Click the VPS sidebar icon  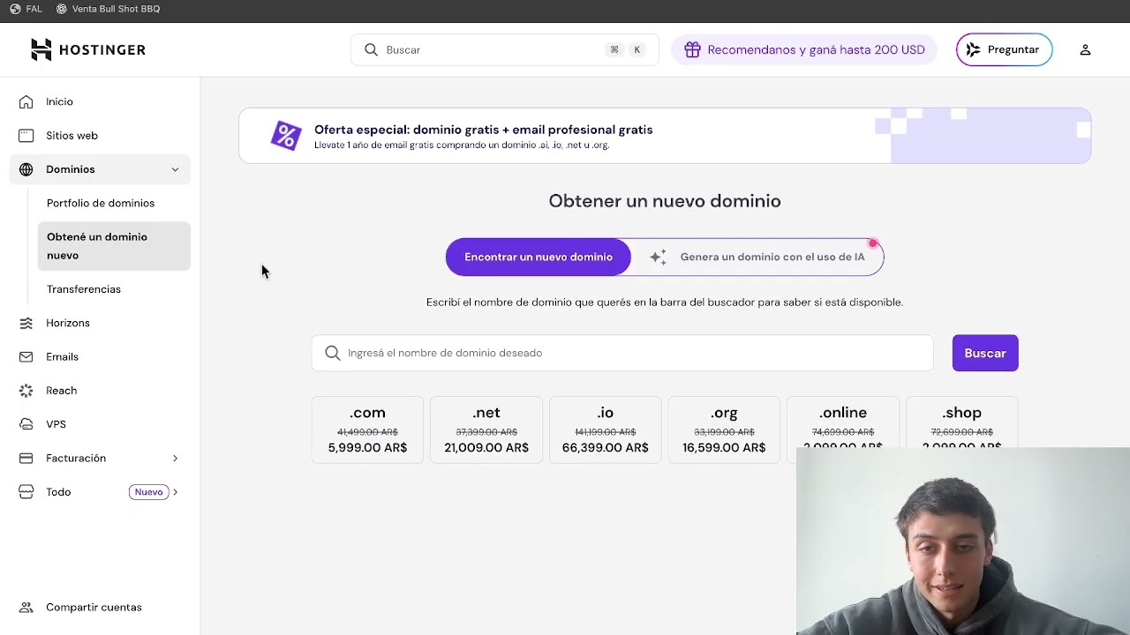pos(26,424)
